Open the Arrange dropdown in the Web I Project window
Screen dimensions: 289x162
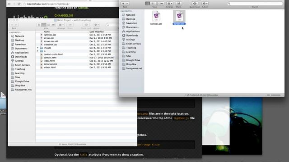[61, 25]
